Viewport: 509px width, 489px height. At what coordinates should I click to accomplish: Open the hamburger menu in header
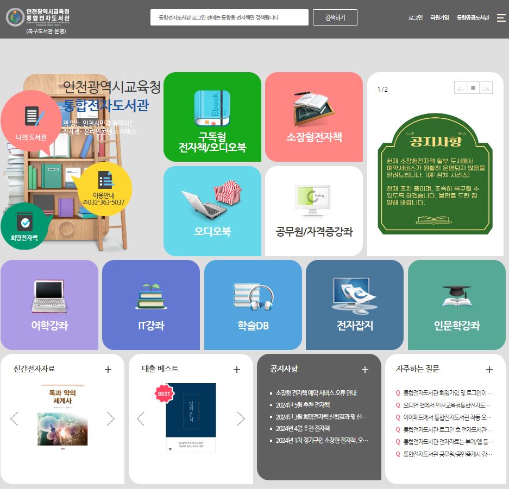pyautogui.click(x=501, y=18)
